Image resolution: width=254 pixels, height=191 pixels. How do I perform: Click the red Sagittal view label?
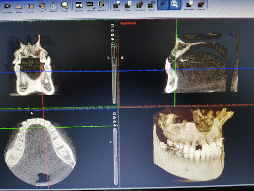[128, 23]
